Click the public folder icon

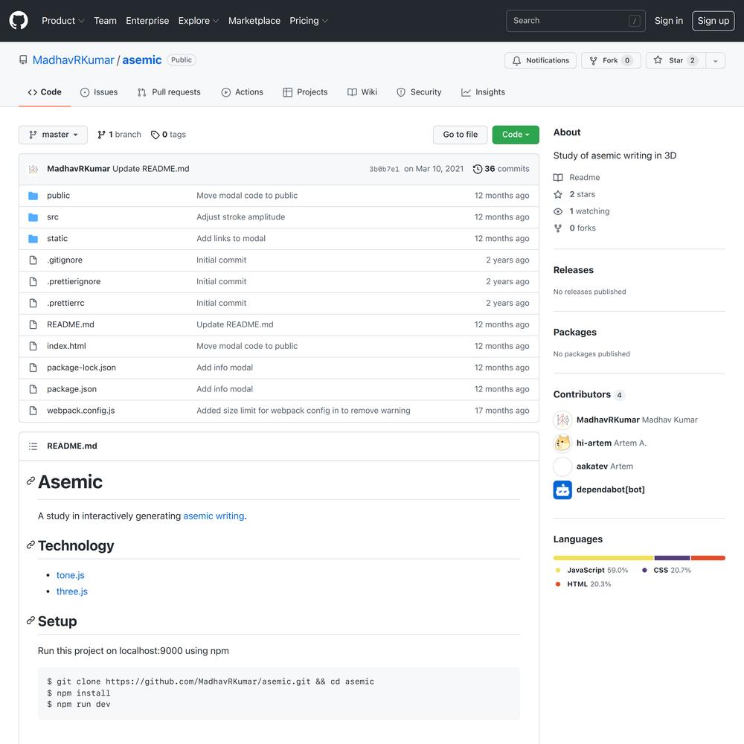(33, 196)
